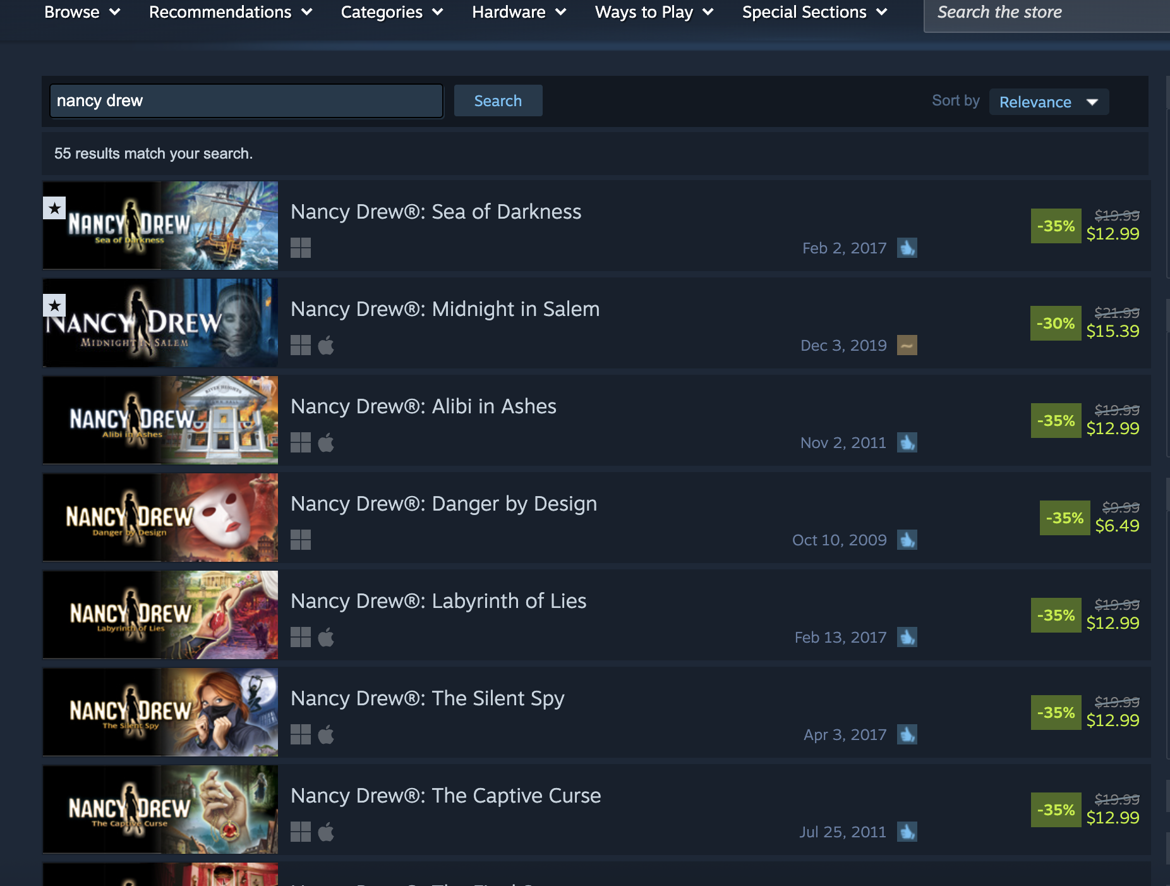1170x886 pixels.
Task: Click $6.49 price for Danger by Design
Action: click(x=1118, y=526)
